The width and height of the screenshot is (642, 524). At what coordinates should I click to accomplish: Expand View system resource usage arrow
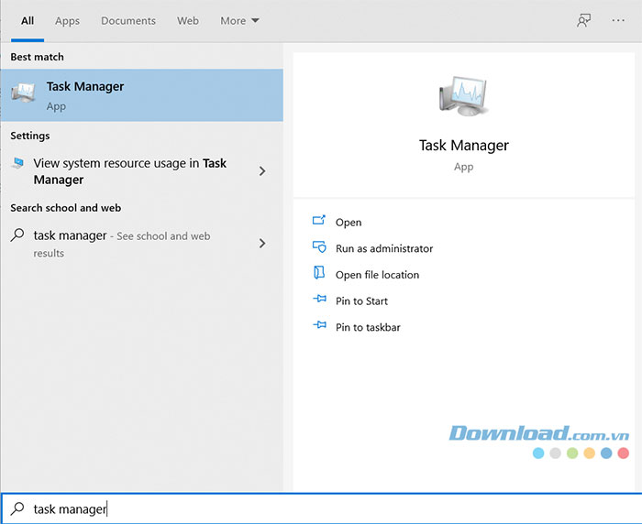262,171
